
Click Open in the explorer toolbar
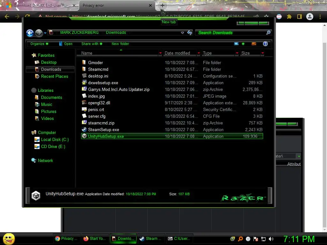pos(66,44)
